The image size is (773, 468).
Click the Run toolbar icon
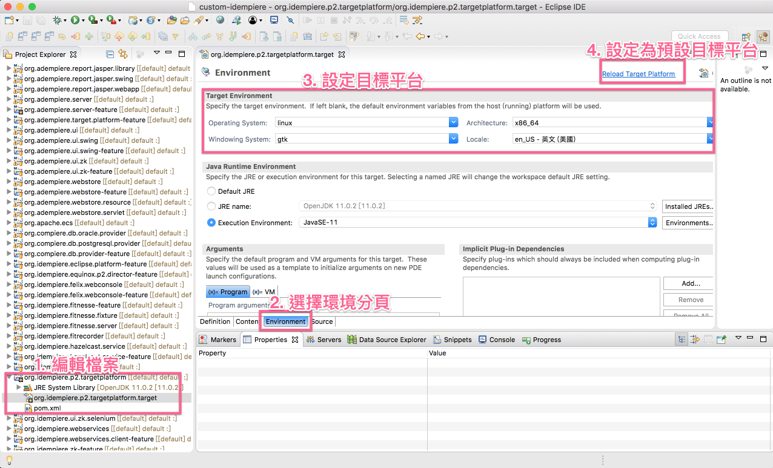[x=75, y=20]
